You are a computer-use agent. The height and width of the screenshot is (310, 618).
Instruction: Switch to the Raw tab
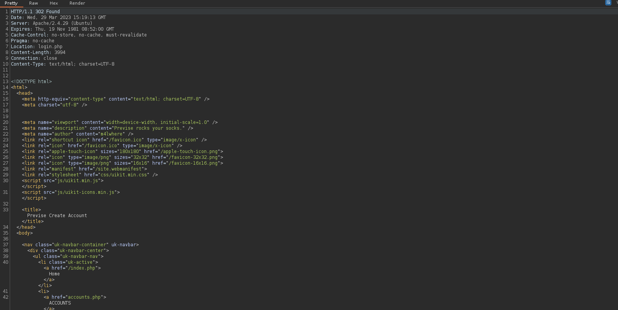pyautogui.click(x=33, y=3)
